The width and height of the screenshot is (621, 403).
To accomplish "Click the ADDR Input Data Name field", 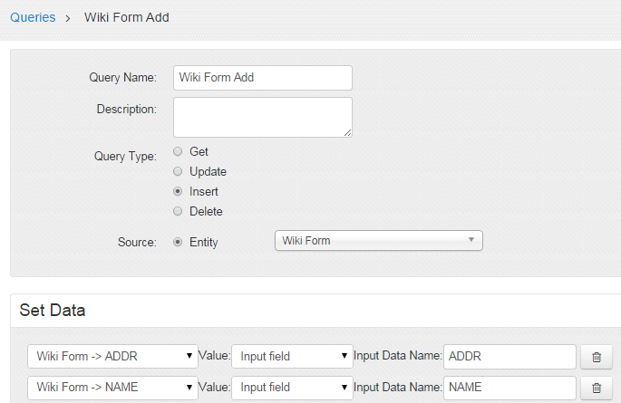I will coord(509,357).
